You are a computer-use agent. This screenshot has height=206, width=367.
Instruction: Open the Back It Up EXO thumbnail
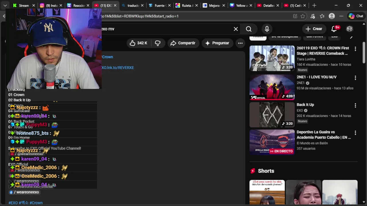272,115
